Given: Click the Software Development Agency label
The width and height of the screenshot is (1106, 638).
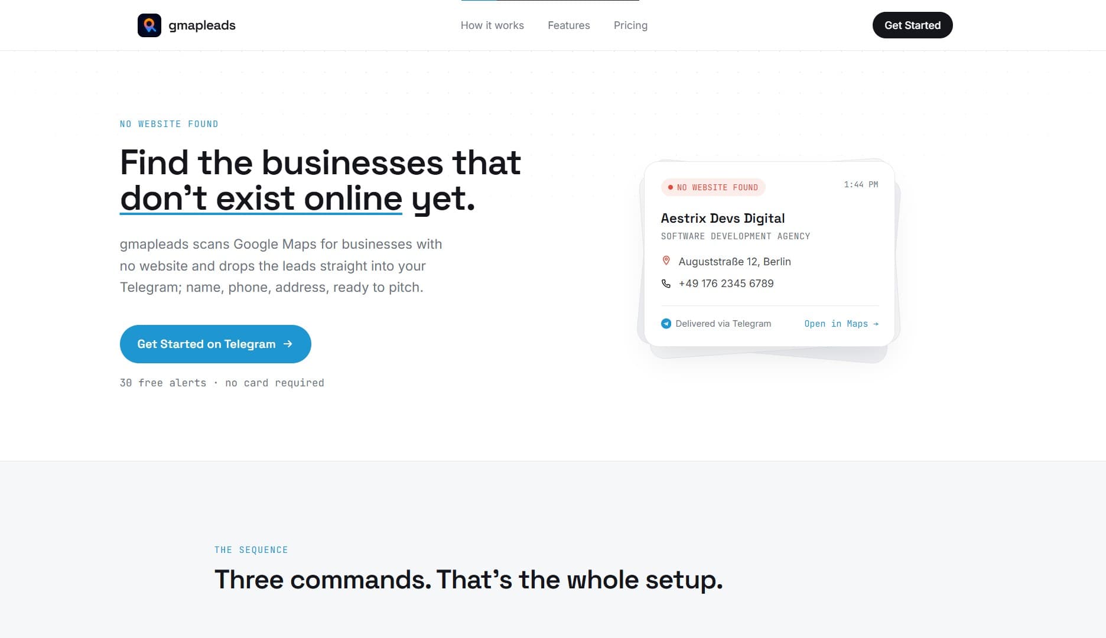Looking at the screenshot, I should [736, 236].
